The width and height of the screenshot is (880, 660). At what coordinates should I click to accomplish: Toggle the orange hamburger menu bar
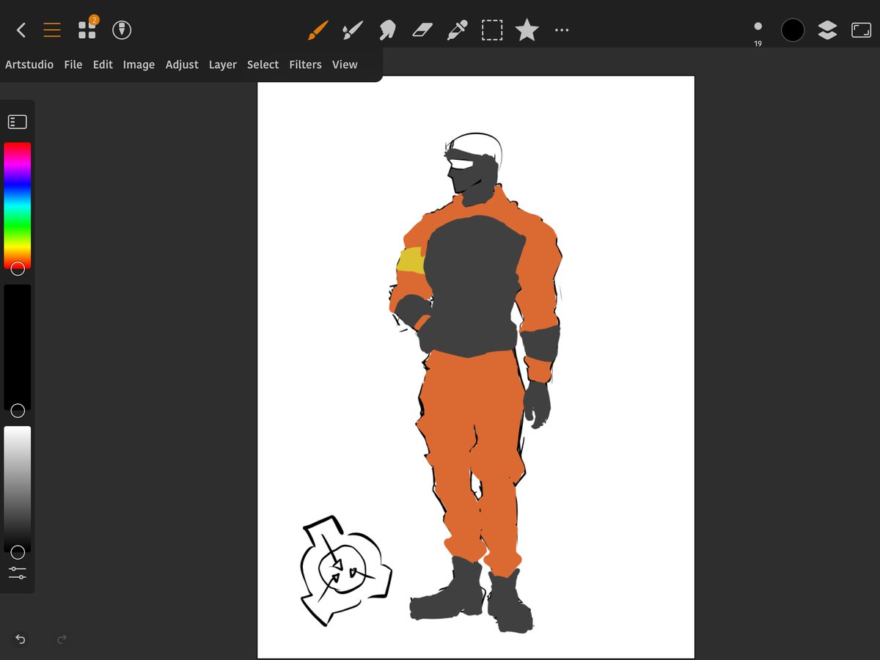point(52,30)
